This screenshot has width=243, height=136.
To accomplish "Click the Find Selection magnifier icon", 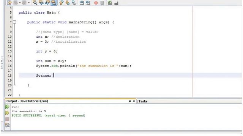I will (x=35, y=3).
